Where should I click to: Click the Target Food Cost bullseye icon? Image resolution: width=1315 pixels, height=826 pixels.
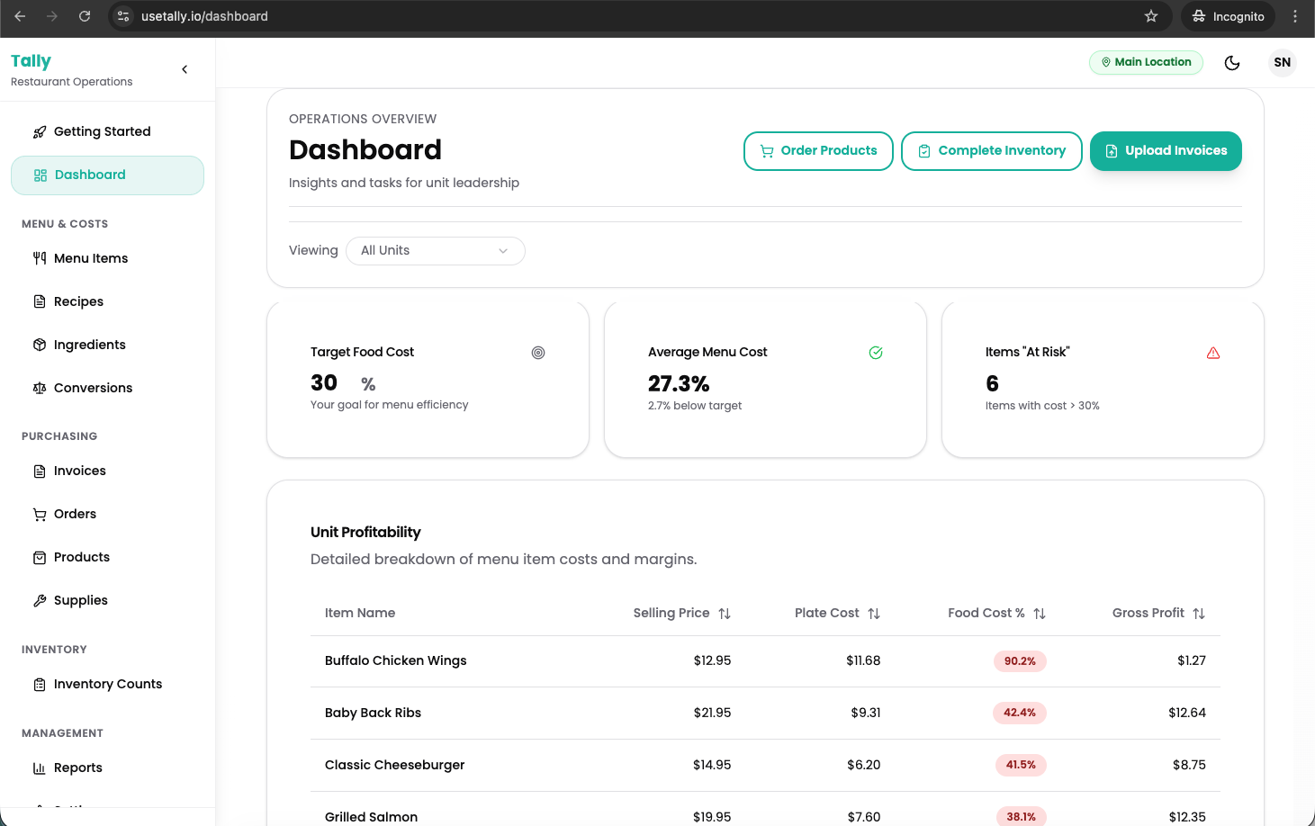538,354
